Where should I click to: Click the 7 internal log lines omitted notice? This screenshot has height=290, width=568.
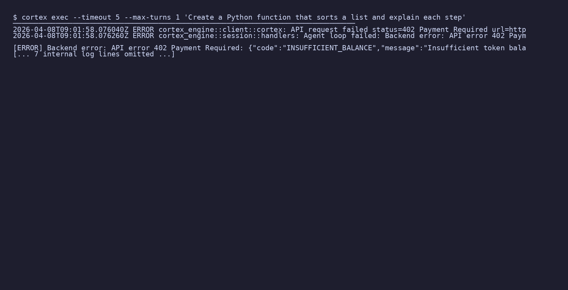[x=94, y=54]
